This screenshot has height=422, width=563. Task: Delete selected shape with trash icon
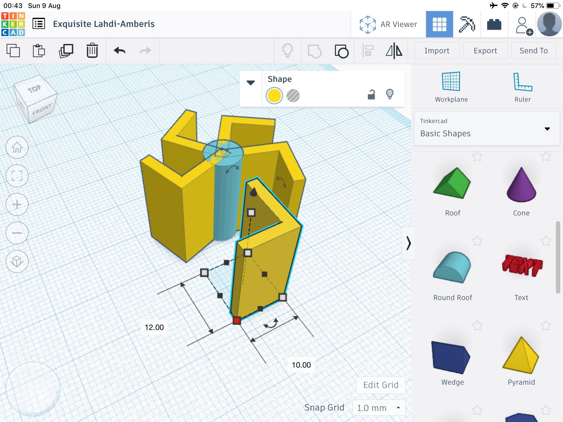[x=92, y=51]
